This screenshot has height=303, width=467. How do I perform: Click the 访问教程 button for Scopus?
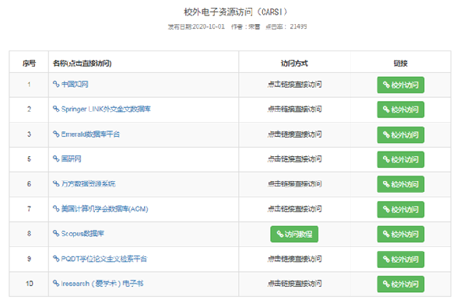point(294,235)
